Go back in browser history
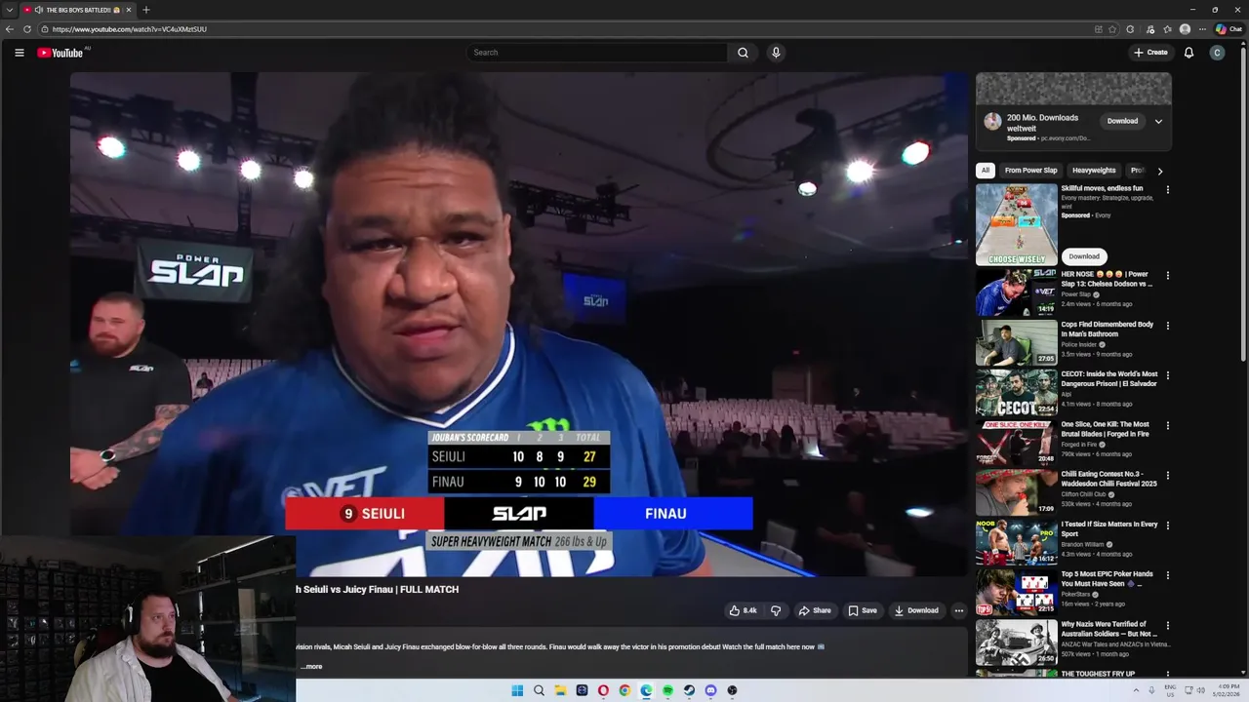The image size is (1249, 702). pyautogui.click(x=10, y=29)
